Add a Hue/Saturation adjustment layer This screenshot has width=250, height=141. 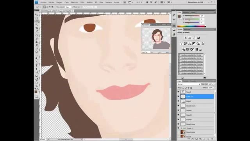(x=186, y=43)
